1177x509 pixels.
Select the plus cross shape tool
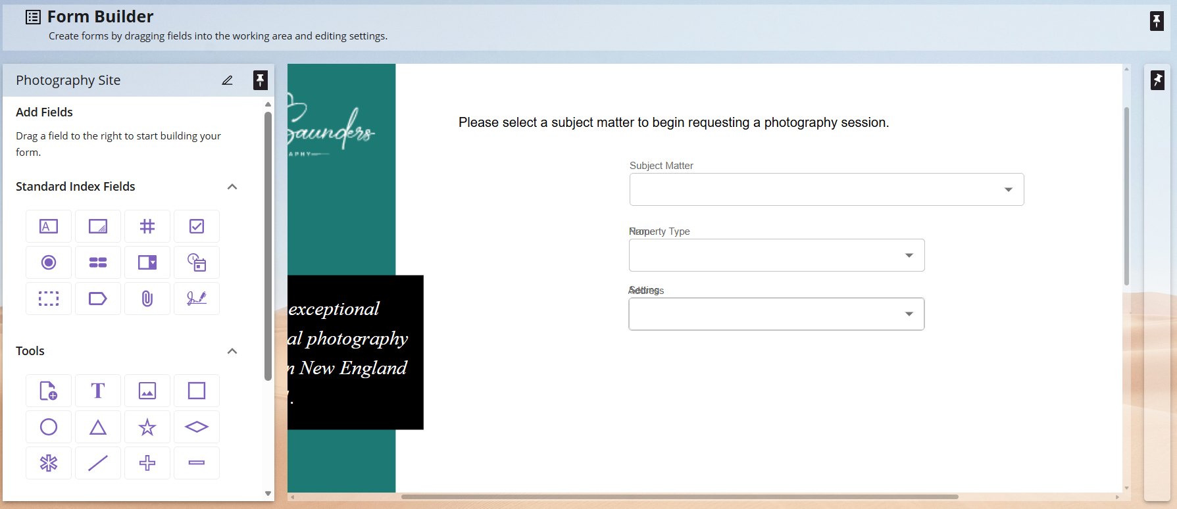tap(147, 463)
